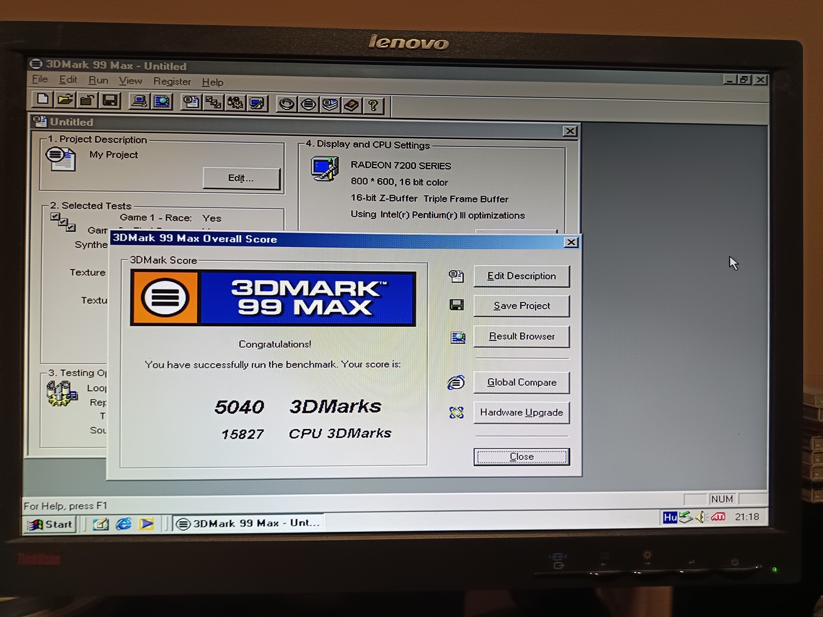
Task: Click the 3DMark title bar application icon
Action: (36, 64)
